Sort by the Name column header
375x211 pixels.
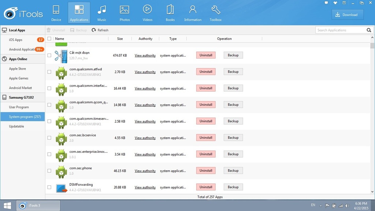pyautogui.click(x=60, y=38)
